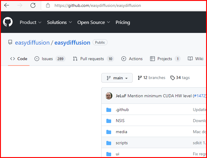Click the NSIS folder icon
Viewport: 207px width, 158px height.
tap(109, 121)
